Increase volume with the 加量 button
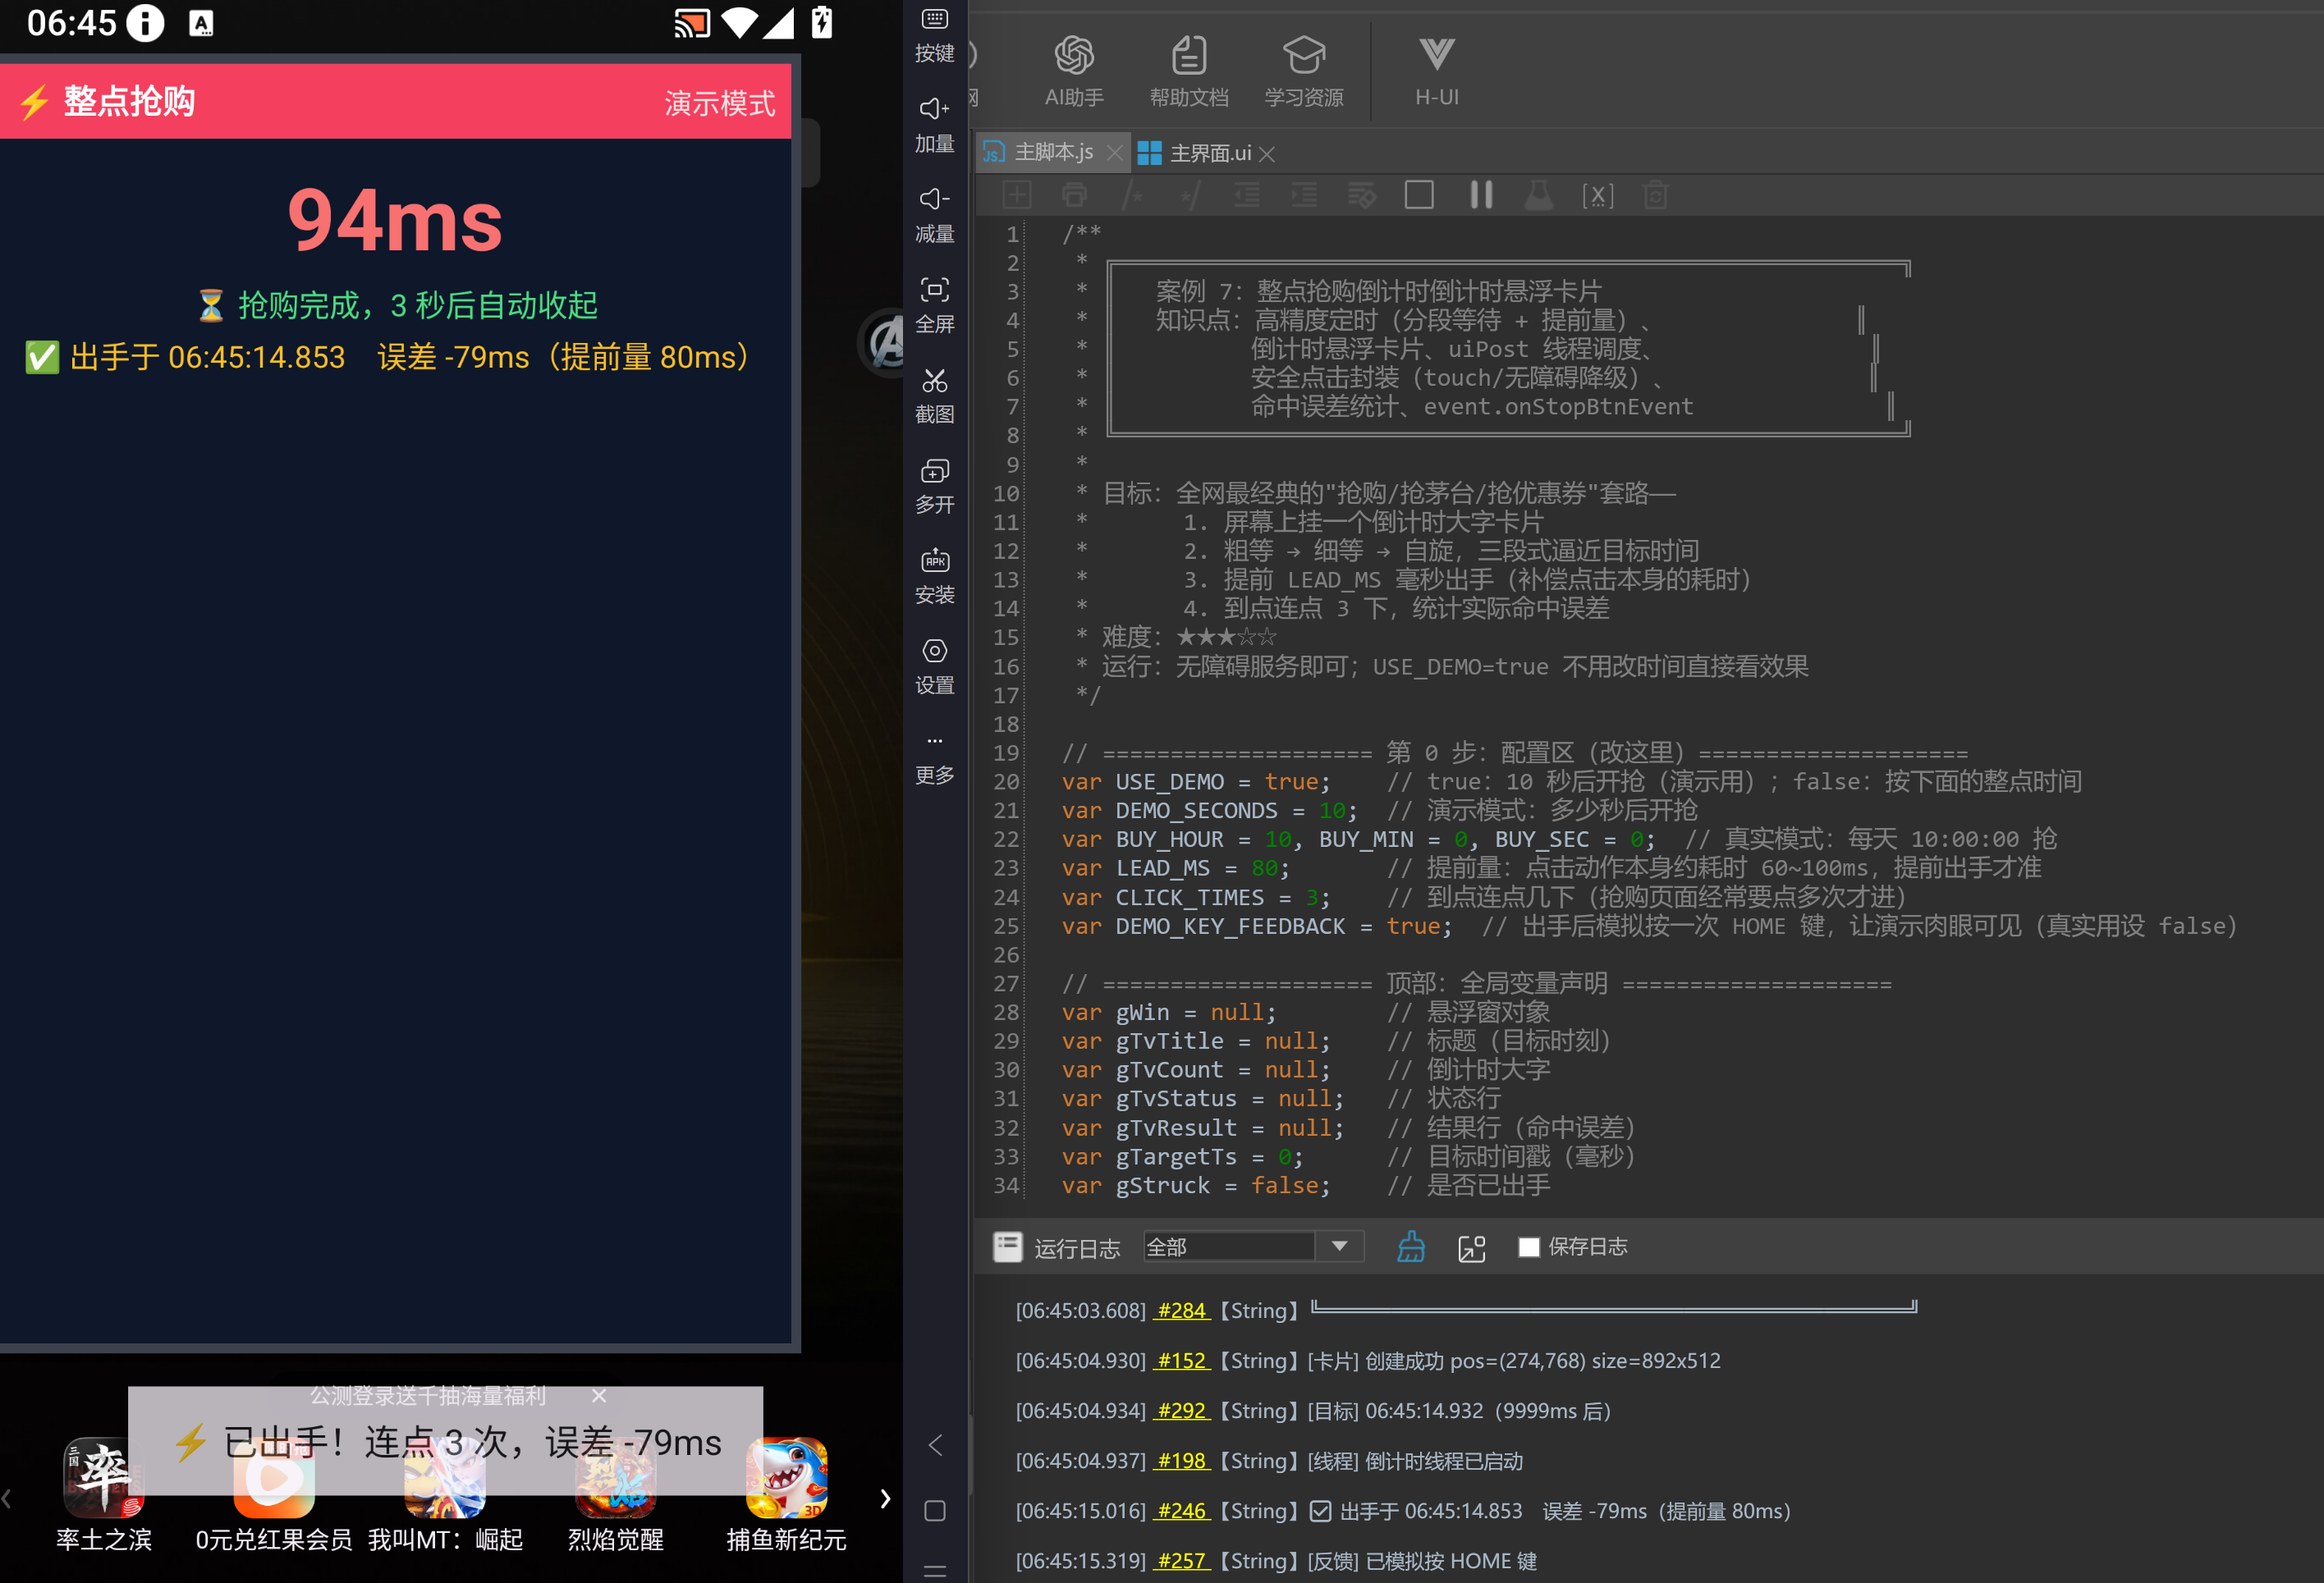Screen dimensions: 2324x1583 pyautogui.click(x=934, y=125)
